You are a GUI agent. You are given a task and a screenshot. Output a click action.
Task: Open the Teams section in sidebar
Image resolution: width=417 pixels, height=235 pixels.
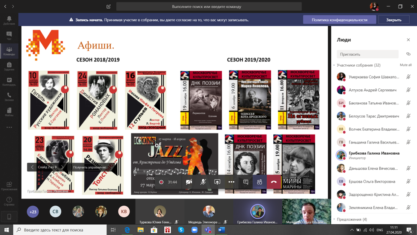[9, 51]
